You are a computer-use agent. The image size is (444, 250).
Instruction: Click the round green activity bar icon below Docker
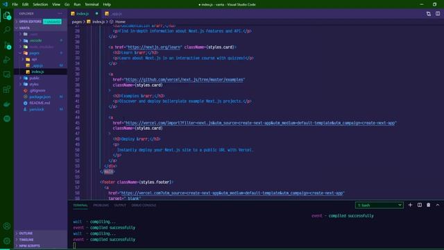(x=7, y=119)
